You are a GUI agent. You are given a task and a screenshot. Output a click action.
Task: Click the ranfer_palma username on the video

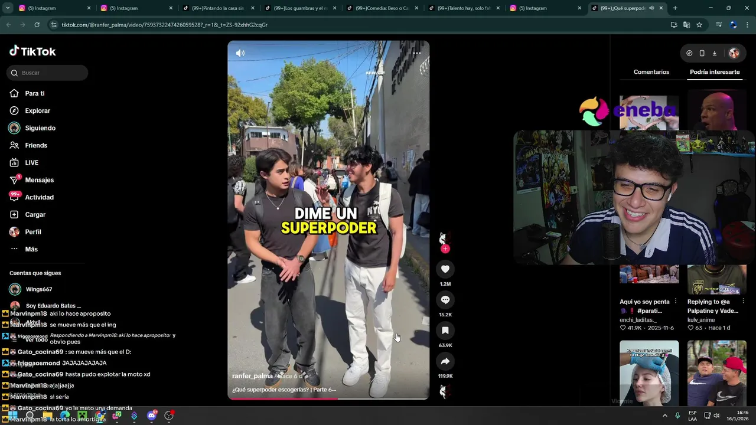(x=252, y=376)
